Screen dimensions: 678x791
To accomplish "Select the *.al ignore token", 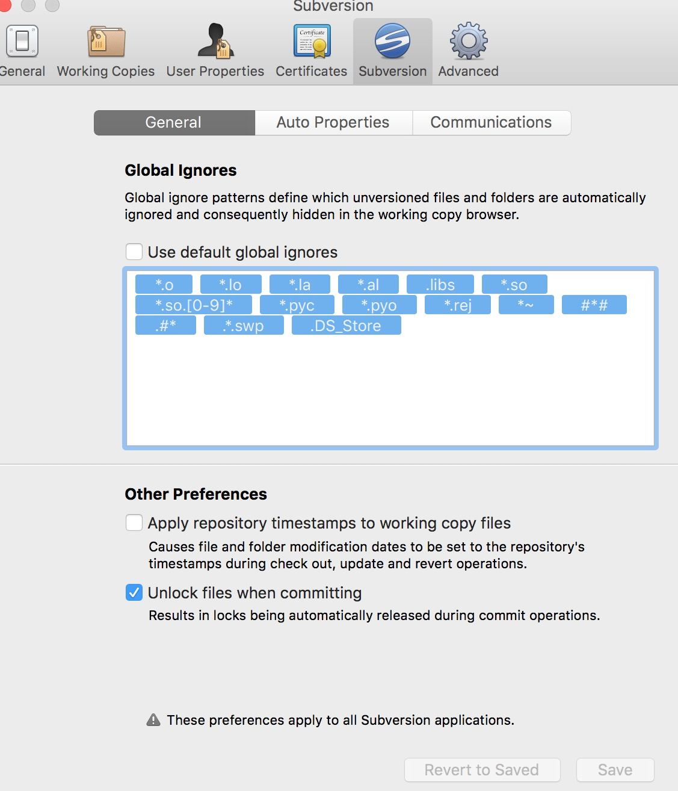I will [368, 284].
